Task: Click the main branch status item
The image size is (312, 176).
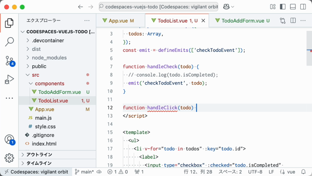Action: tap(84, 172)
